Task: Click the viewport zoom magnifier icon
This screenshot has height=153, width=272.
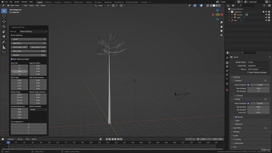Action: (221, 23)
